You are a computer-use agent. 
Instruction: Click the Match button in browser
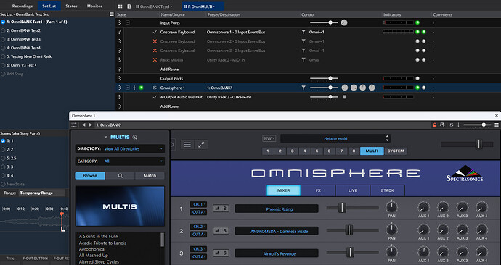pyautogui.click(x=150, y=175)
